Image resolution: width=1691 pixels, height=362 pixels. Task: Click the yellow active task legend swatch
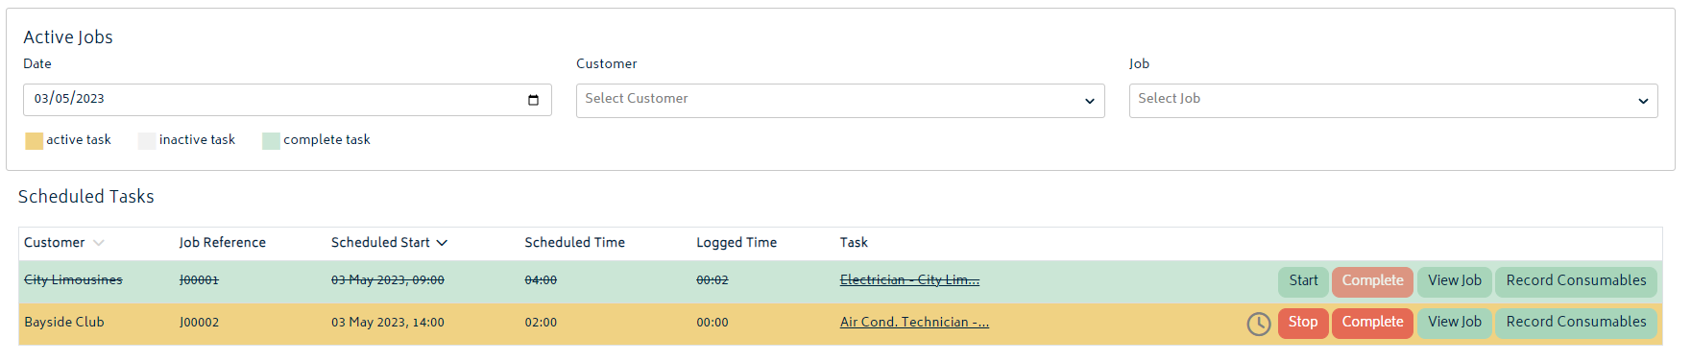(34, 141)
